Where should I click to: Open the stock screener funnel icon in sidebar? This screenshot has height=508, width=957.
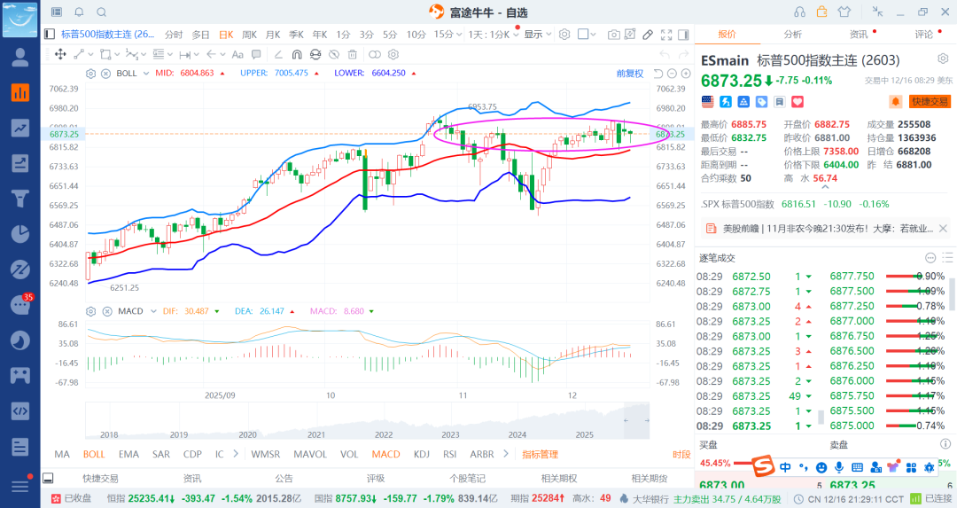tap(20, 199)
